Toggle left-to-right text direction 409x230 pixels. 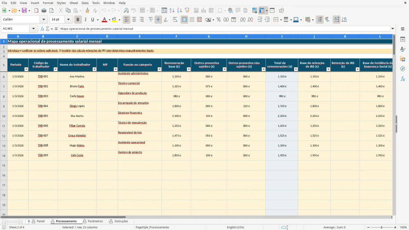320,20
